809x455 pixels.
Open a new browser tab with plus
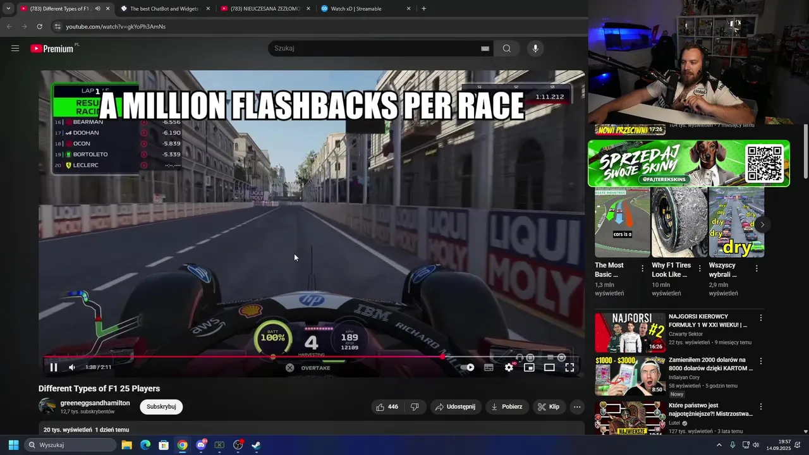423,9
